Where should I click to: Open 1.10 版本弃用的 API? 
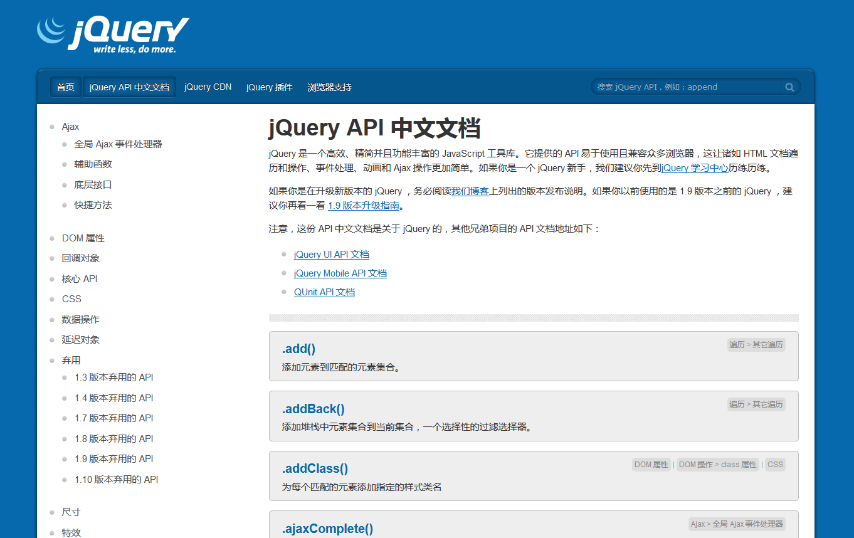click(116, 480)
